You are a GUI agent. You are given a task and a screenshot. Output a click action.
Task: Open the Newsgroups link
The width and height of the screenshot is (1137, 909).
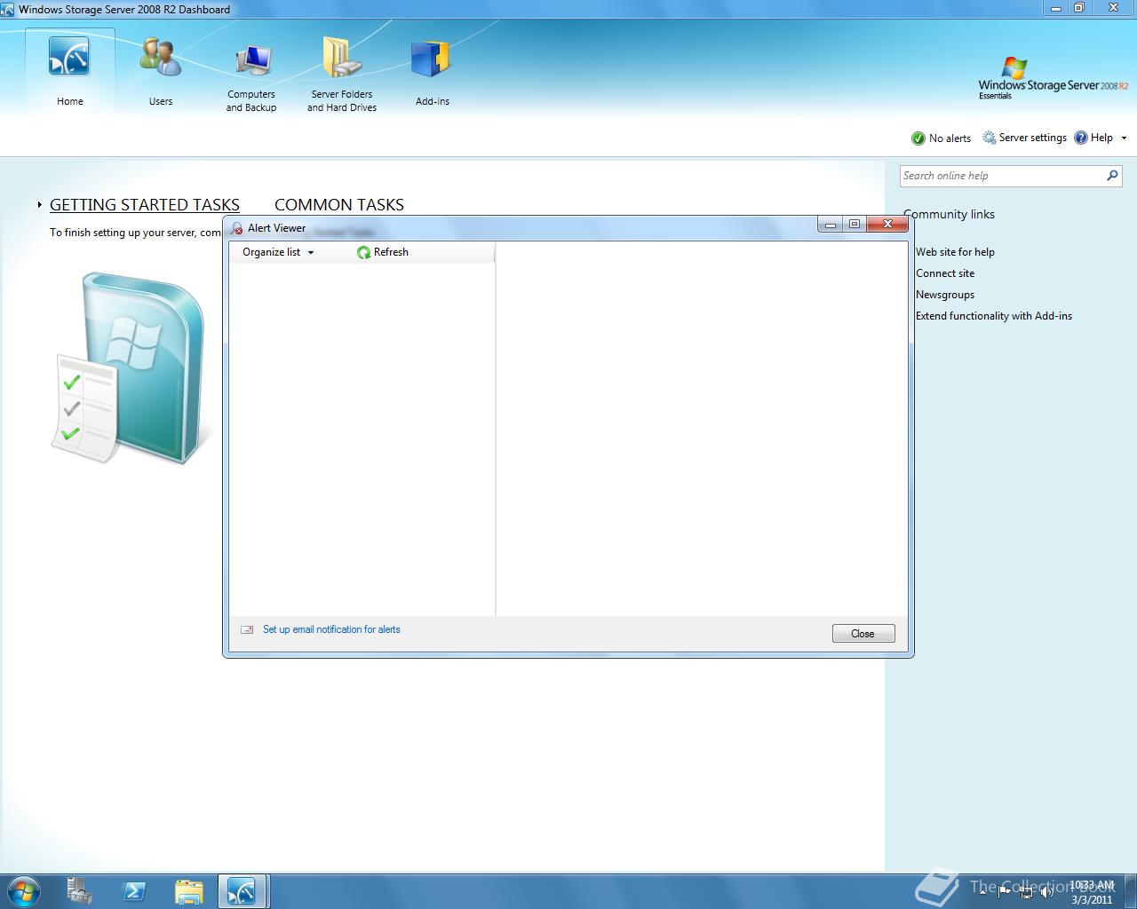[945, 295]
